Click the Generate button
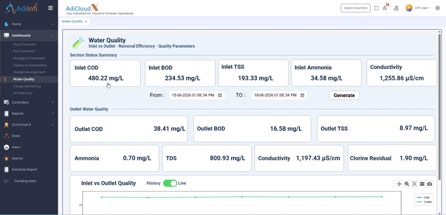This screenshot has width=446, height=215. click(344, 95)
